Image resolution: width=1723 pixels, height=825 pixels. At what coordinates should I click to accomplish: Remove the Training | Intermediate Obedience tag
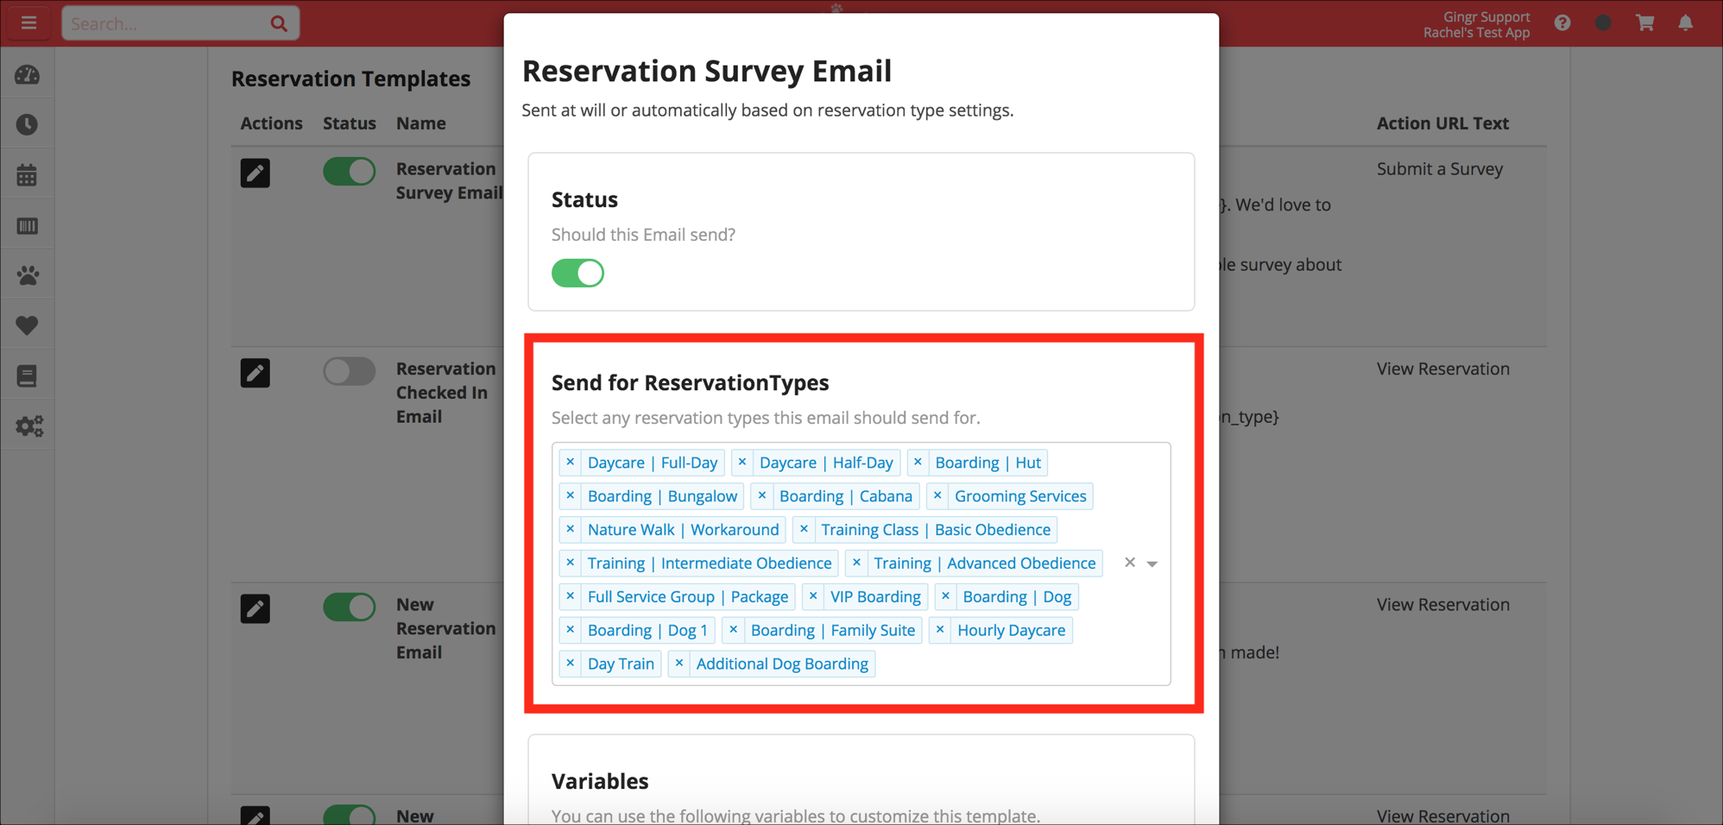click(x=571, y=564)
